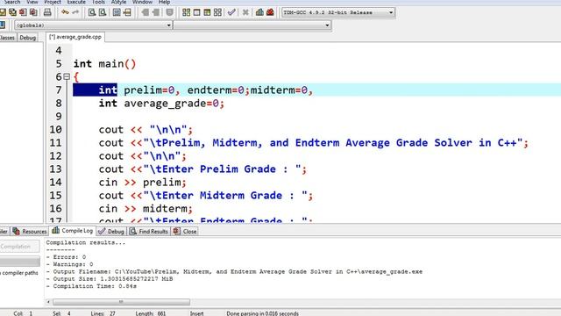The height and width of the screenshot is (316, 561).
Task: Click the Go to function icon
Action: click(117, 12)
